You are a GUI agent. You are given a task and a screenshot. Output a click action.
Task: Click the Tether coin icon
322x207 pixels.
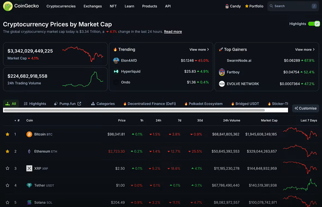pos(29,186)
